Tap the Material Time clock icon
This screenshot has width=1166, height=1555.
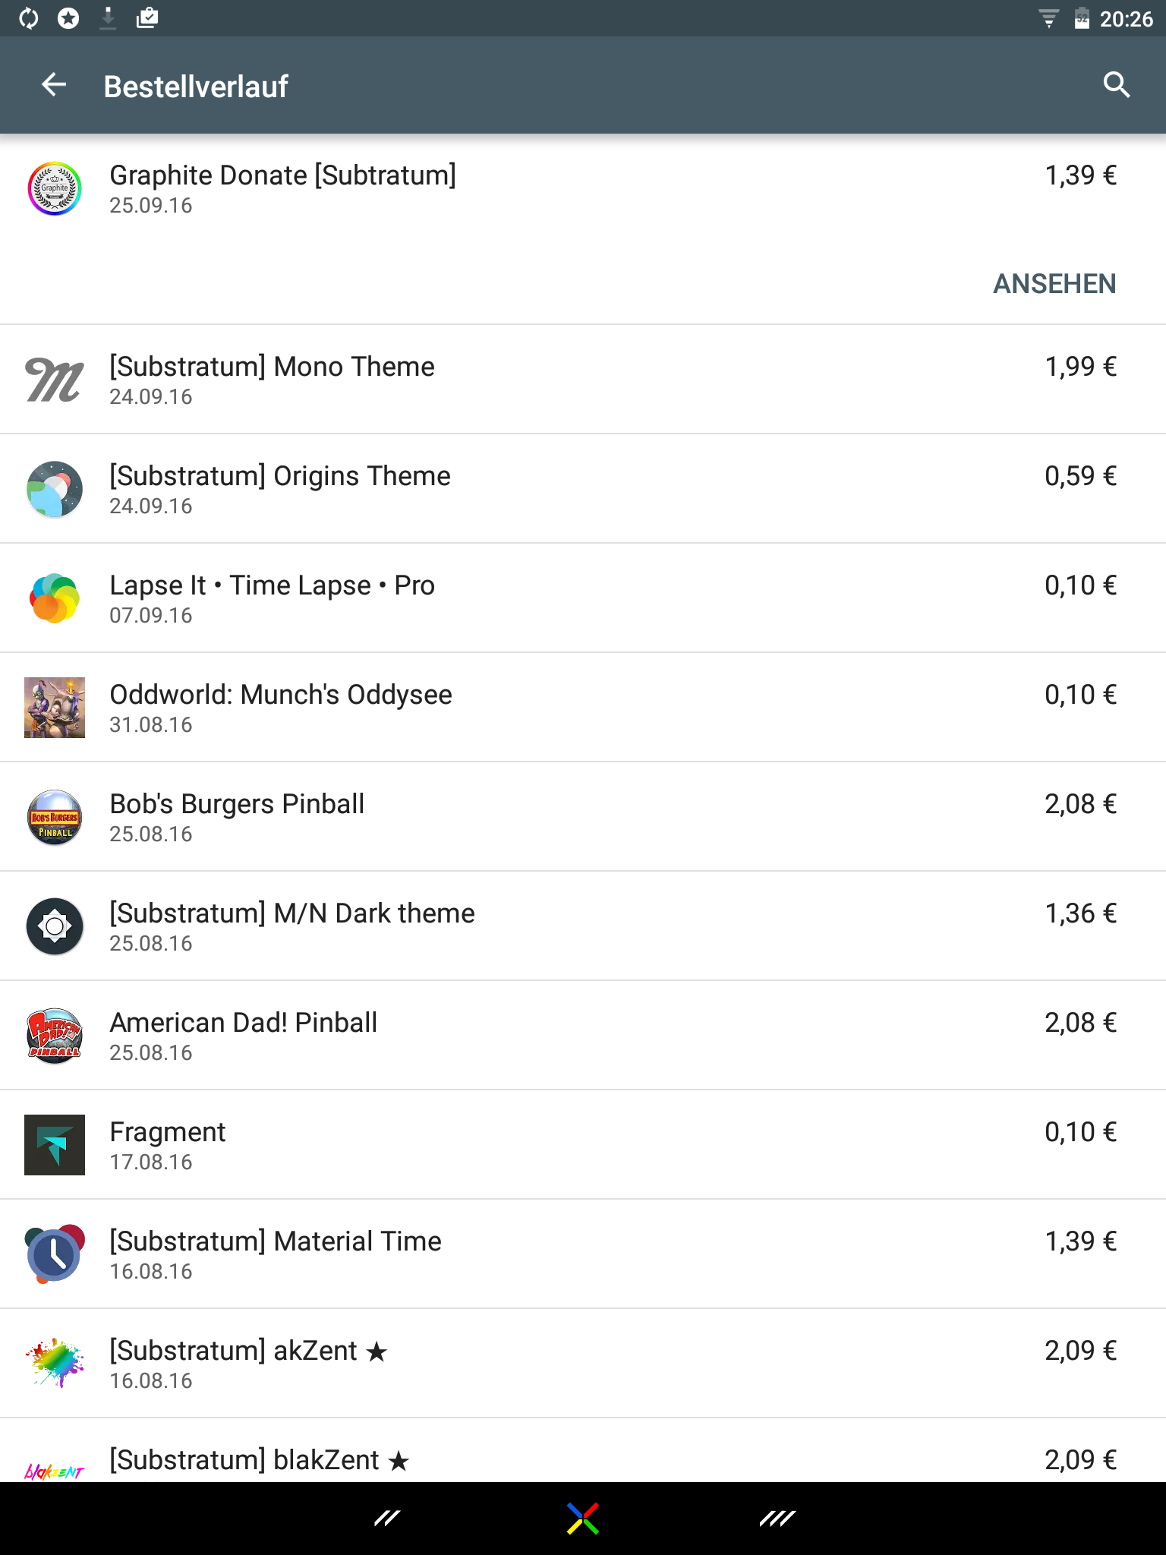pos(55,1254)
